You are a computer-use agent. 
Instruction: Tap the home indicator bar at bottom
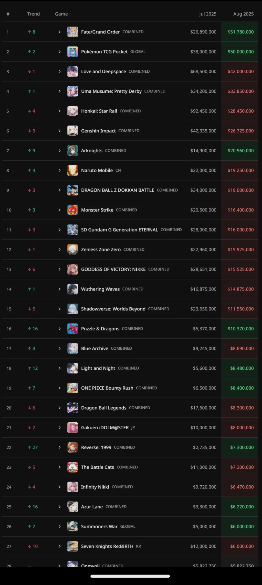pyautogui.click(x=130, y=576)
